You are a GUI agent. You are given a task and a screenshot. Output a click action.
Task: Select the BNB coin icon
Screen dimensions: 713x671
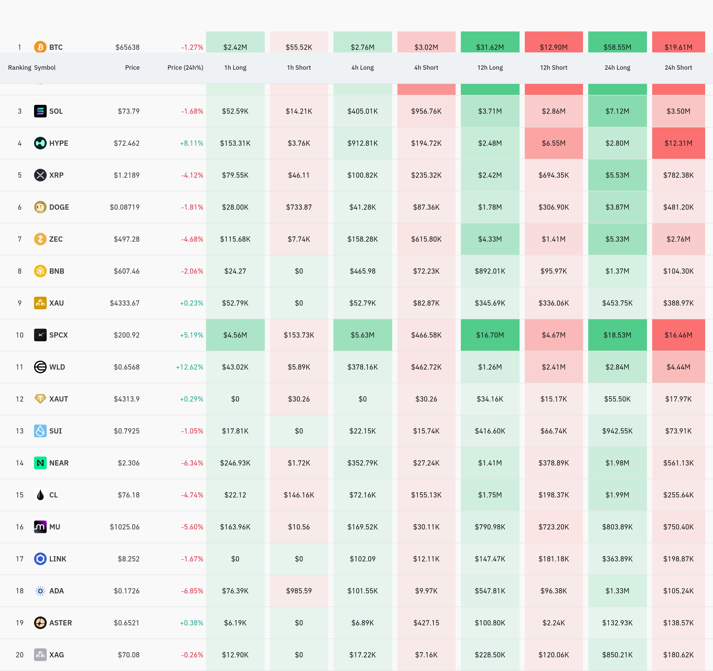[x=40, y=271]
